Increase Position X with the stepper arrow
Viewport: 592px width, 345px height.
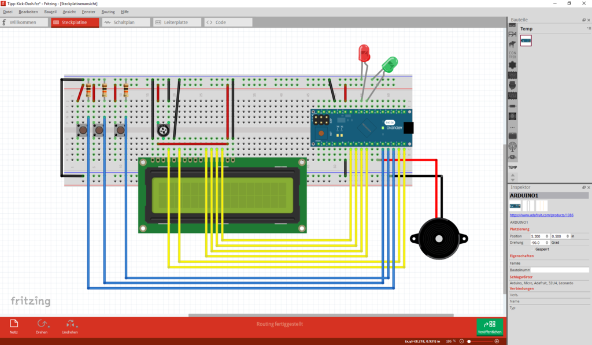point(546,235)
